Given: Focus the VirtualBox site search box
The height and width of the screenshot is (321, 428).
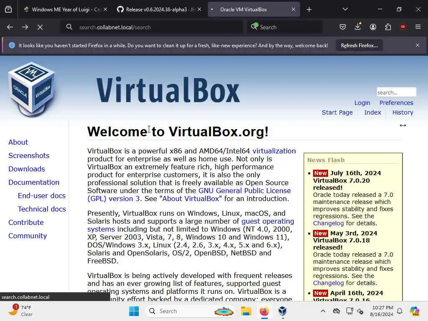Looking at the screenshot, I should (x=396, y=92).
